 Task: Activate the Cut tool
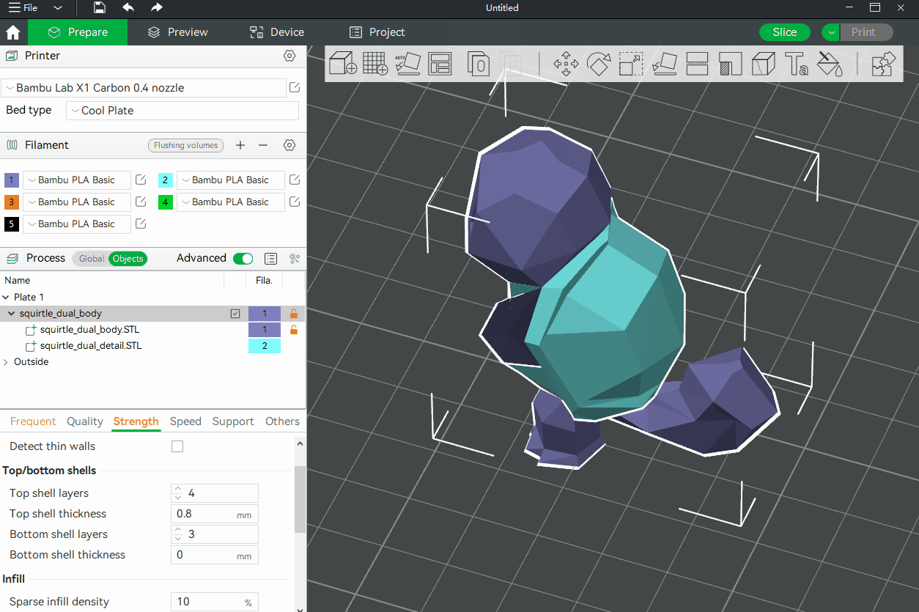click(697, 64)
